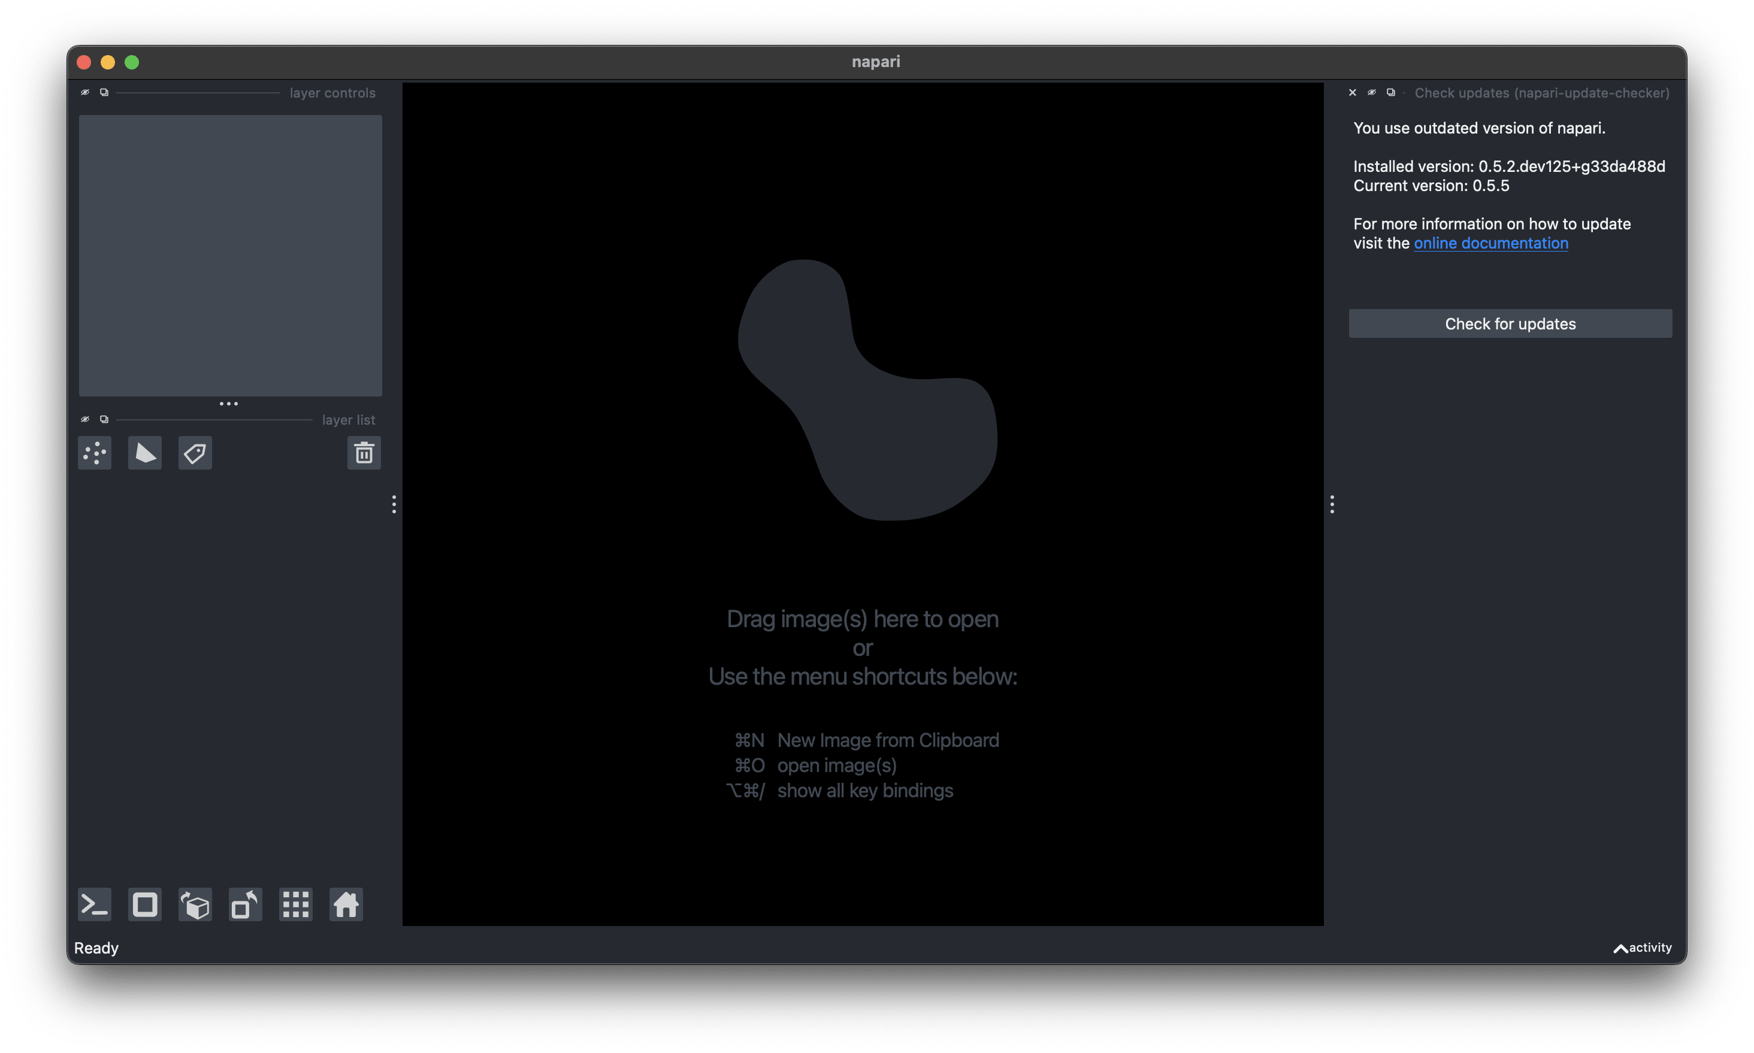Hide the layer controls panel
Screen dimensions: 1754x1053
click(x=85, y=92)
